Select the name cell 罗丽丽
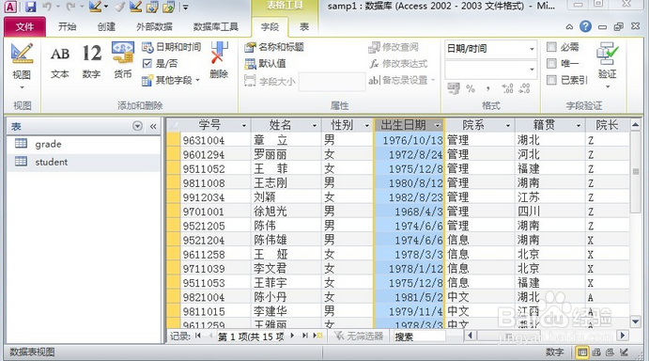This screenshot has width=649, height=361. coord(286,154)
